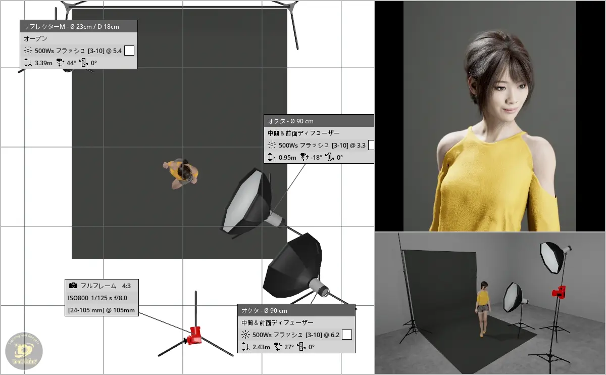The image size is (606, 375).
Task: Open the white gel swatch beside @ 6.2
Action: [x=347, y=335]
